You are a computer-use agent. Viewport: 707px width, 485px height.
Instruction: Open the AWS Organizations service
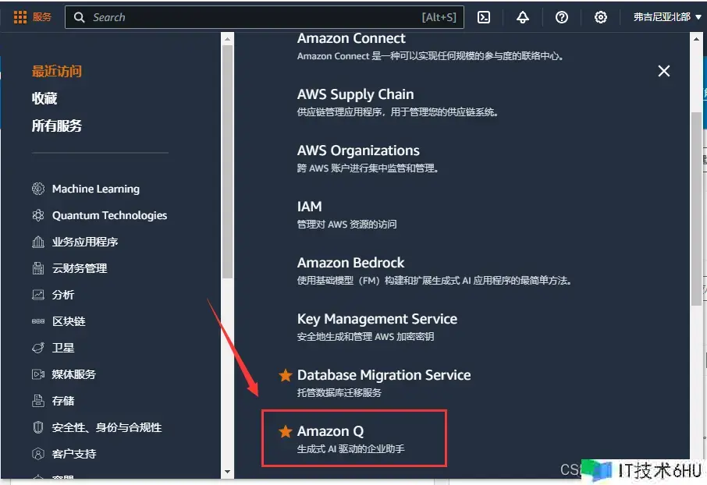click(x=358, y=150)
